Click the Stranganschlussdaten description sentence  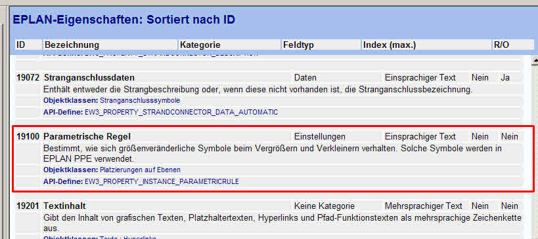(x=258, y=90)
